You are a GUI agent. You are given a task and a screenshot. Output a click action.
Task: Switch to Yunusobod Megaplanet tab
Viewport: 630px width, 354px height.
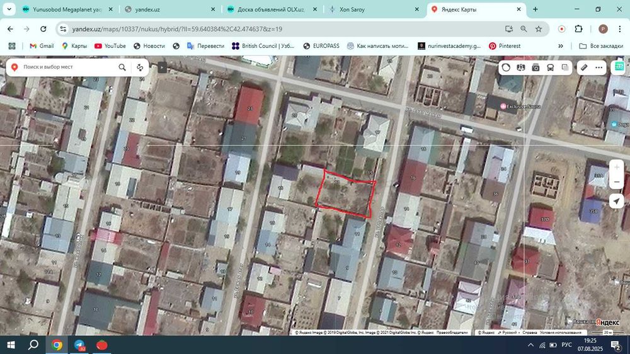coord(67,9)
